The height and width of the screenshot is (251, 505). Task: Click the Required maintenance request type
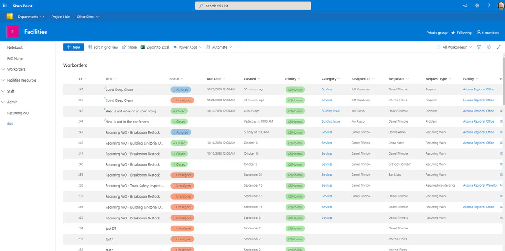tap(440, 186)
